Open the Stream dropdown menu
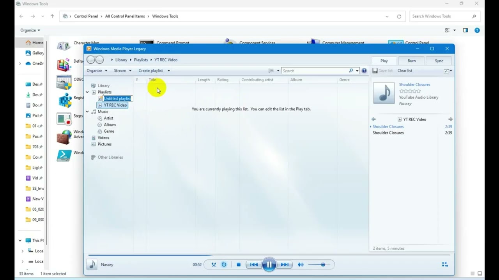 click(122, 71)
